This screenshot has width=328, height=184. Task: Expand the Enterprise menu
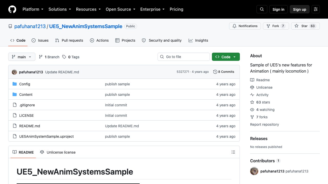(x=153, y=9)
